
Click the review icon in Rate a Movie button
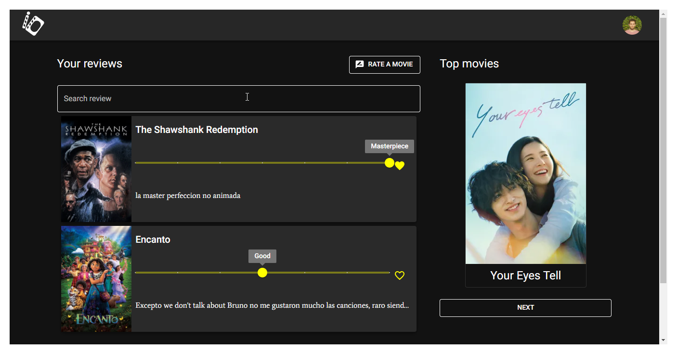click(x=359, y=65)
